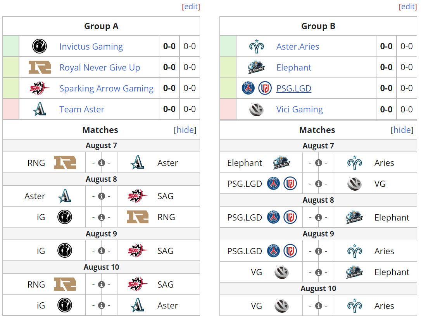The width and height of the screenshot is (421, 331).
Task: Open info icon for Elephant vs Aries match
Action: coord(318,163)
